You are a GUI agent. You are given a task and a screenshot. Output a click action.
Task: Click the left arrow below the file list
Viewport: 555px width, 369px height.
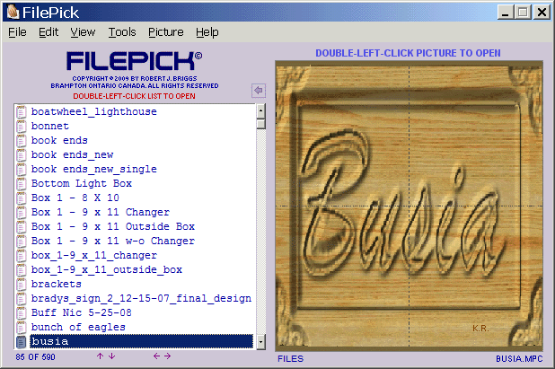156,356
